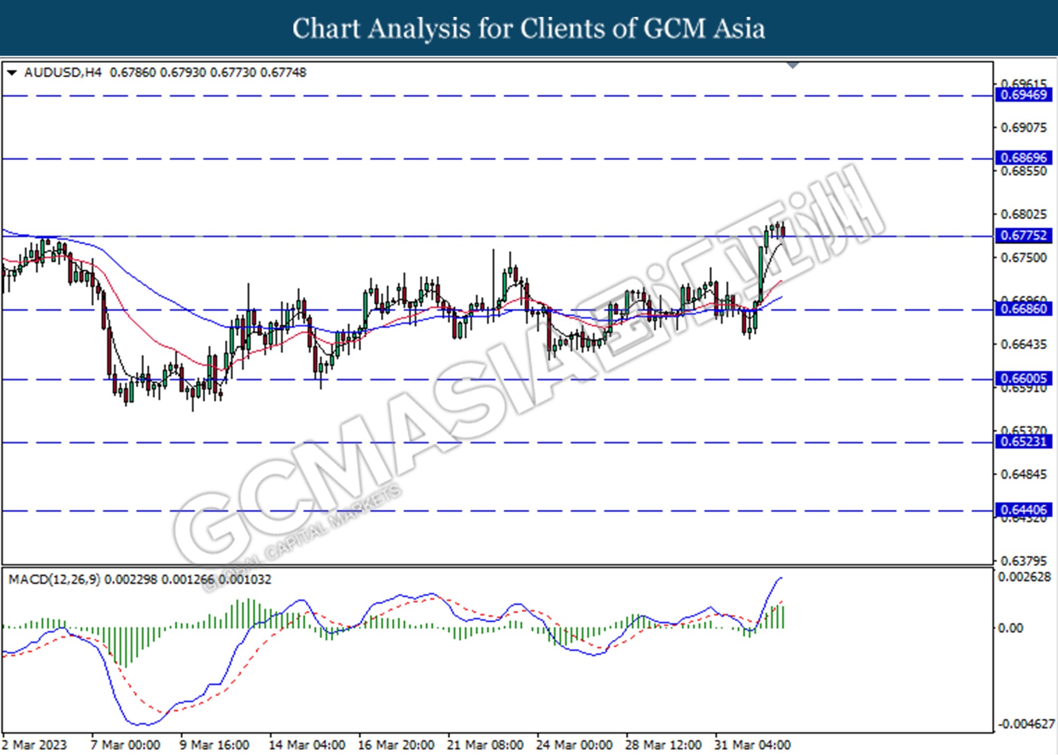The image size is (1058, 755).
Task: Click the 31 Mar 04:00 time label
Action: 752,745
